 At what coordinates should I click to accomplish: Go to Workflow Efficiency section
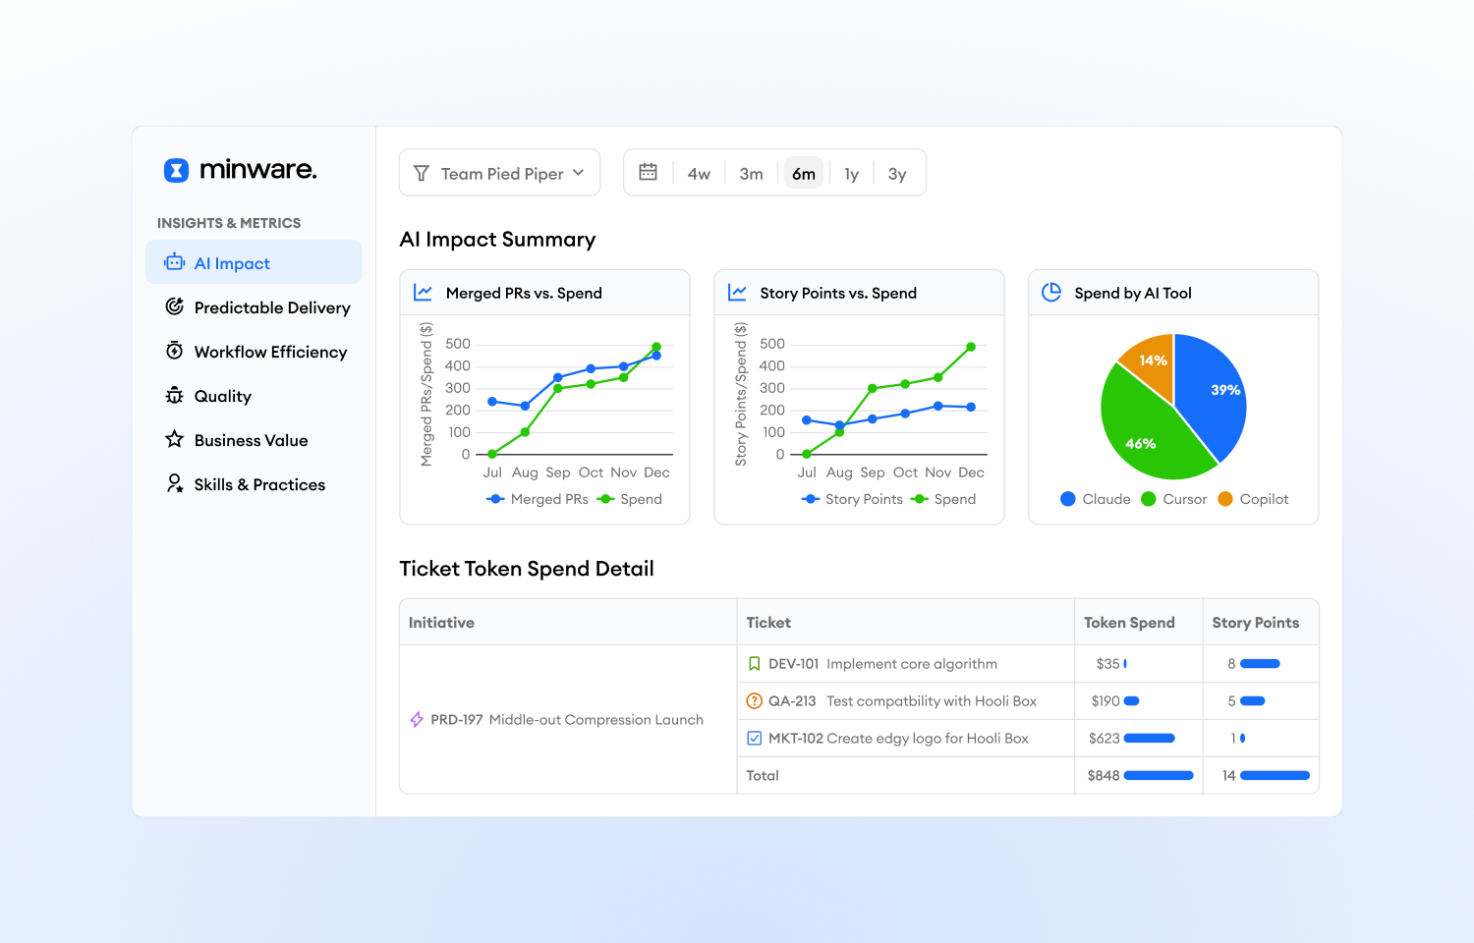254,351
